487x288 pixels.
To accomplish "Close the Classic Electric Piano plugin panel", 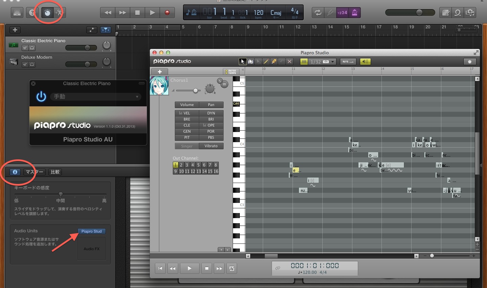I will tap(33, 83).
